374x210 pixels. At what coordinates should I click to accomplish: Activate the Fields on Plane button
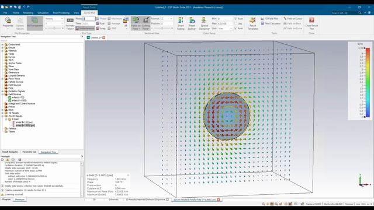tap(136, 23)
